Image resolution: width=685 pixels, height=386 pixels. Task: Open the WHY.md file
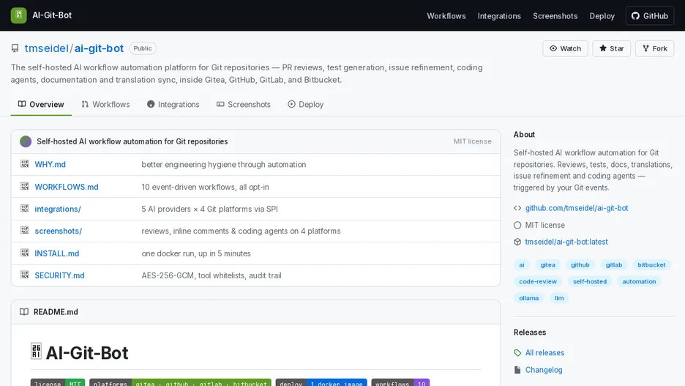click(x=50, y=164)
